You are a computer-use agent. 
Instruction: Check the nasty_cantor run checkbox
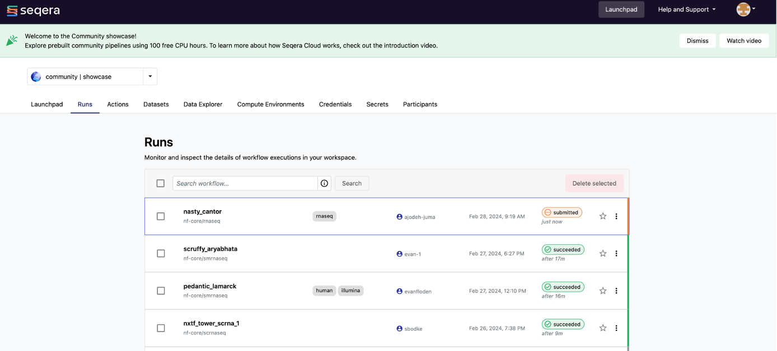[161, 216]
